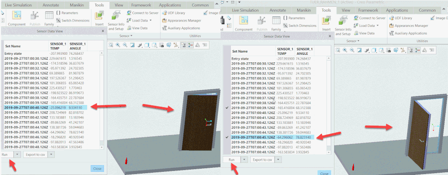Open Run options arrow in left Sensor Data View
This screenshot has height=175, width=448.
tap(17, 154)
